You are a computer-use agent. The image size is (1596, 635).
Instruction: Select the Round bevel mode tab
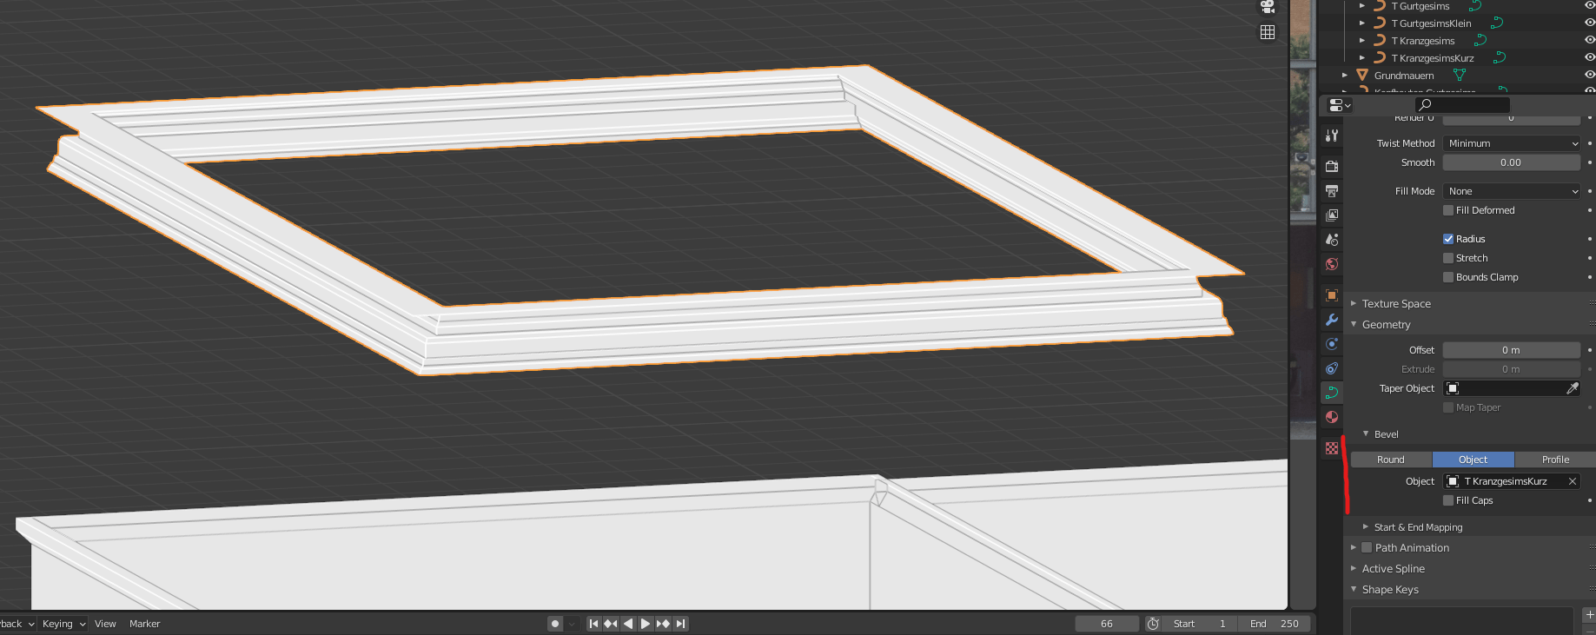1391,460
